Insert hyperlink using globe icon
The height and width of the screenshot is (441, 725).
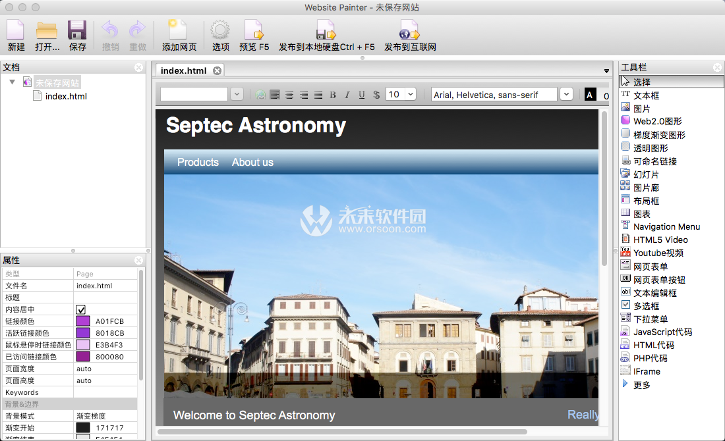(260, 95)
